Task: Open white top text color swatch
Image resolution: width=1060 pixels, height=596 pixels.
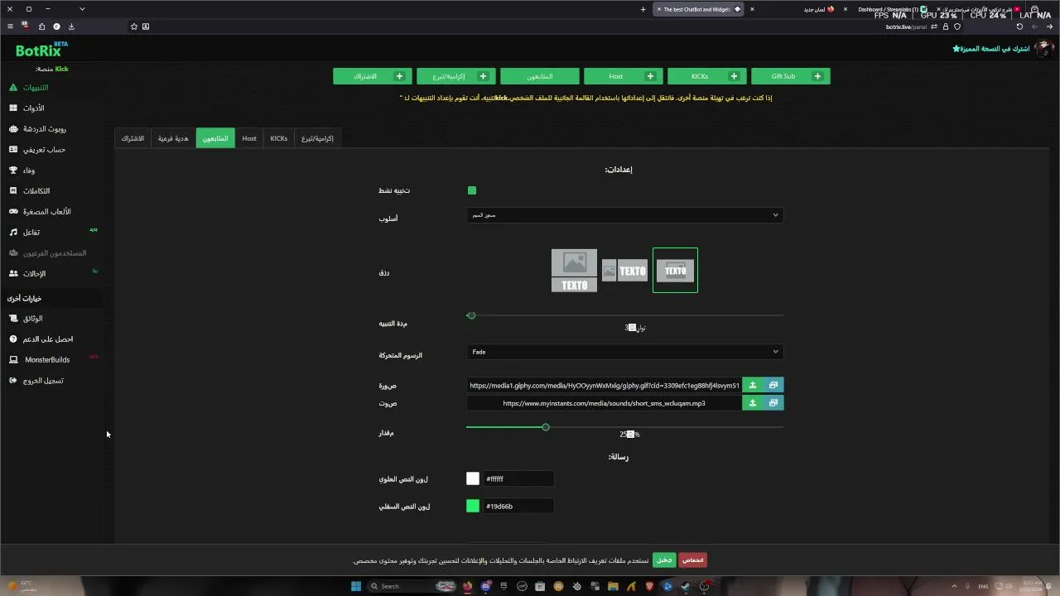Action: [x=473, y=478]
